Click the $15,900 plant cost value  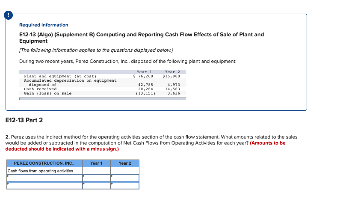pos(171,76)
